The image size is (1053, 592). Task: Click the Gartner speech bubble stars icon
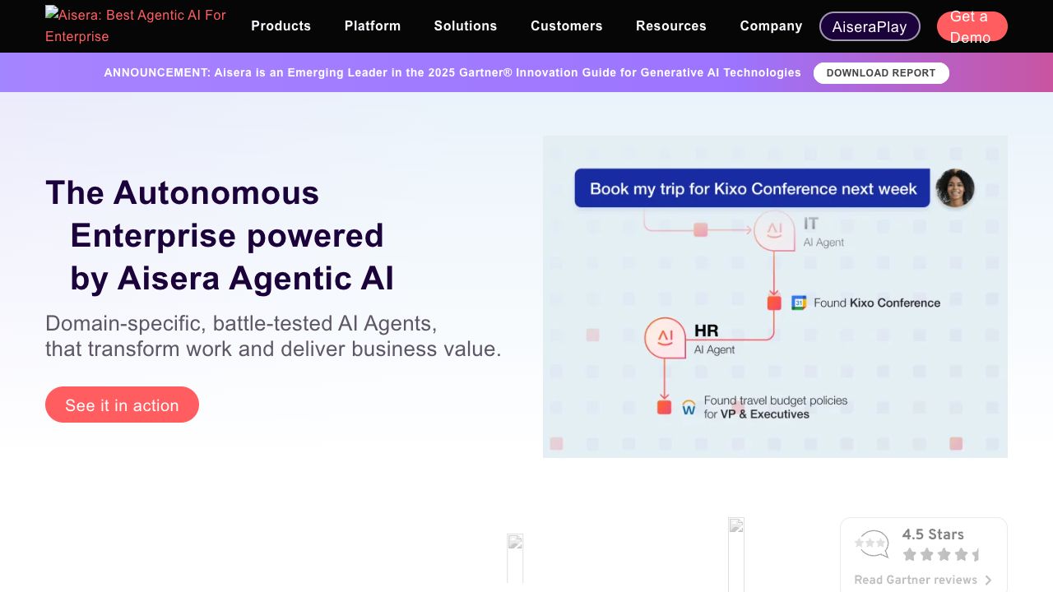[872, 543]
